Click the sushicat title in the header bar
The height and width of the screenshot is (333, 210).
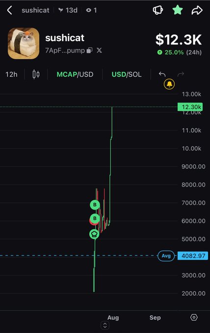(35, 10)
